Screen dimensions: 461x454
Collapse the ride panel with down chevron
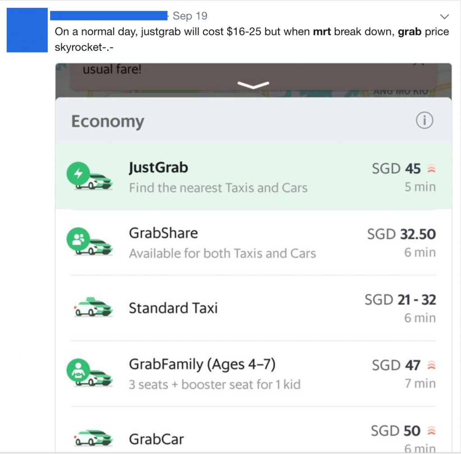(253, 85)
